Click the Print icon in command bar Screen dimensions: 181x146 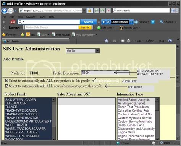tap(129, 41)
